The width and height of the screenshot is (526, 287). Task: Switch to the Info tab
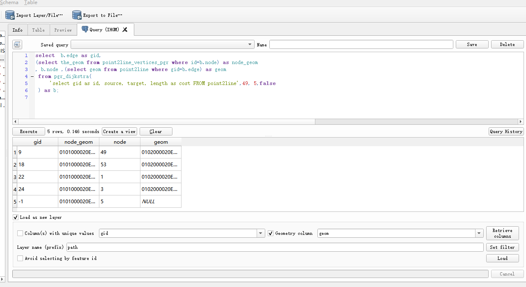point(18,30)
